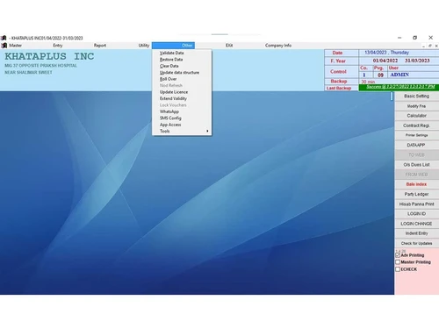Viewport: 439px width, 329px height.
Task: Close the inner child window
Action: pos(436,46)
